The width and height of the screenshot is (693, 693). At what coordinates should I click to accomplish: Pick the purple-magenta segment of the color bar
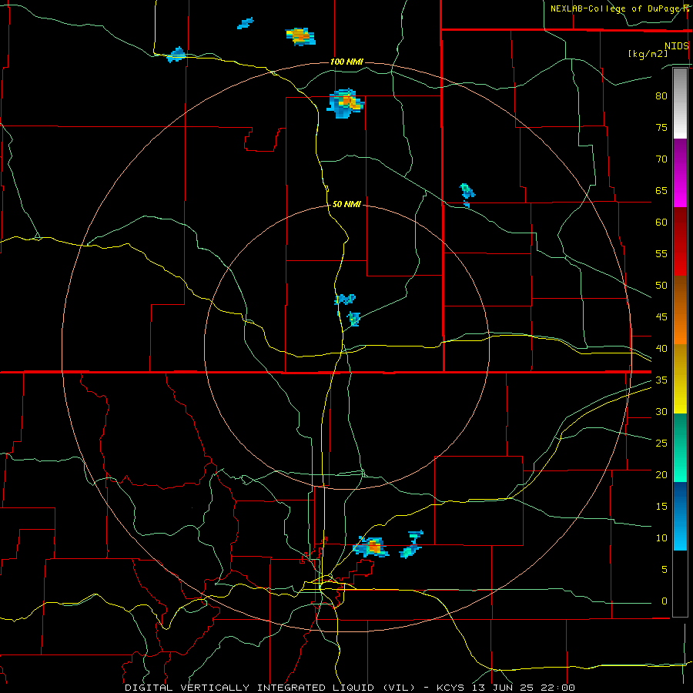point(680,173)
